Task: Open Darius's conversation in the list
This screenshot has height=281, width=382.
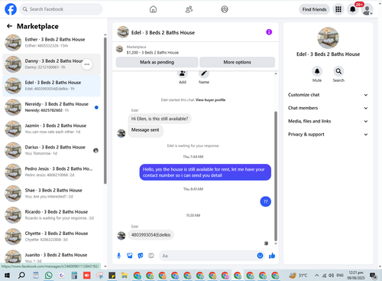Action: pos(51,150)
